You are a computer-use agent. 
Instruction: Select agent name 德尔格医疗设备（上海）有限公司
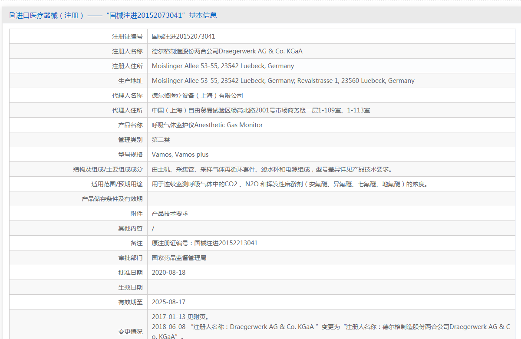click(197, 95)
